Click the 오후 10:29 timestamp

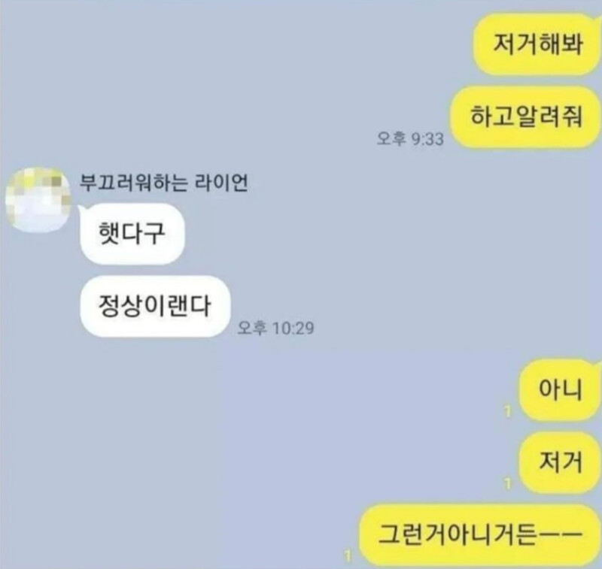[x=275, y=328]
